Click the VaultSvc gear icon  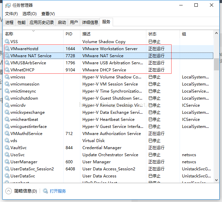(x=7, y=147)
